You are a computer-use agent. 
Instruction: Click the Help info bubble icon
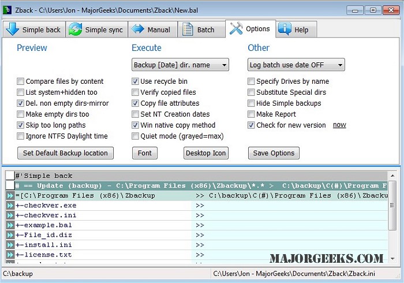(285, 29)
